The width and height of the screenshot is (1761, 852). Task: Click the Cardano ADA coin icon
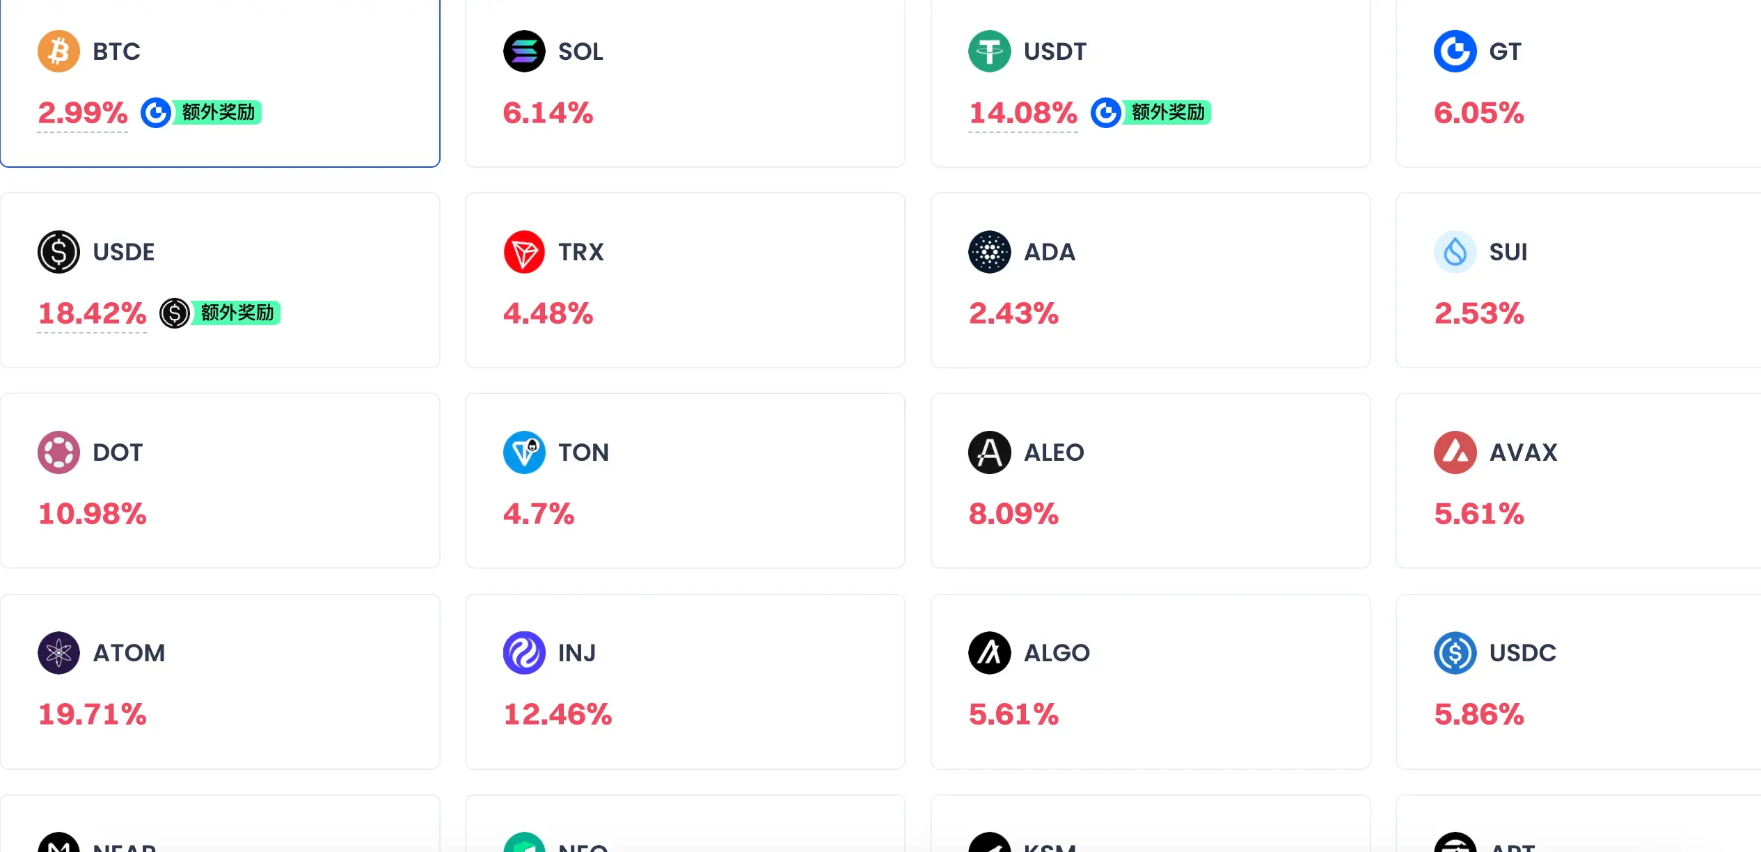pos(989,252)
